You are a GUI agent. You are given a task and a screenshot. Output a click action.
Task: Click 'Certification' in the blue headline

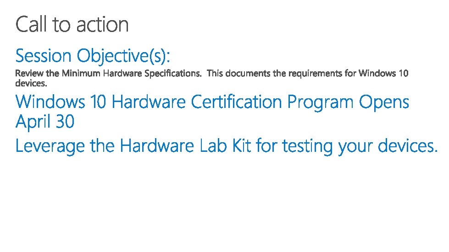(236, 102)
